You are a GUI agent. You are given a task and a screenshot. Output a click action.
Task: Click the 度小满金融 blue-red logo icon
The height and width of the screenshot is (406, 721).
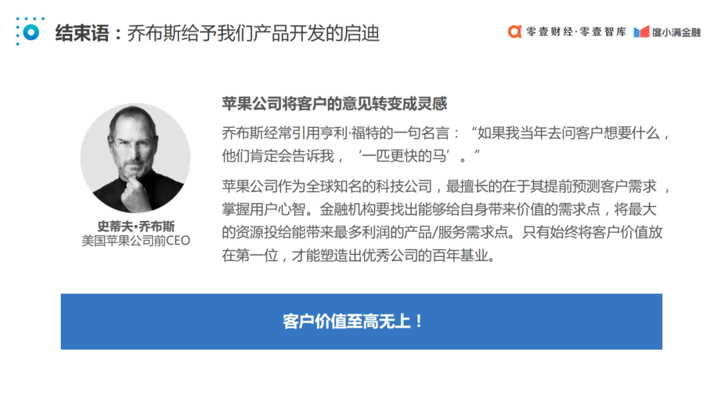pyautogui.click(x=641, y=32)
